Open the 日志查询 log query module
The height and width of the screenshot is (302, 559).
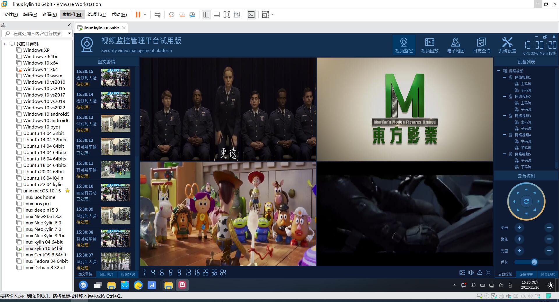click(x=482, y=45)
